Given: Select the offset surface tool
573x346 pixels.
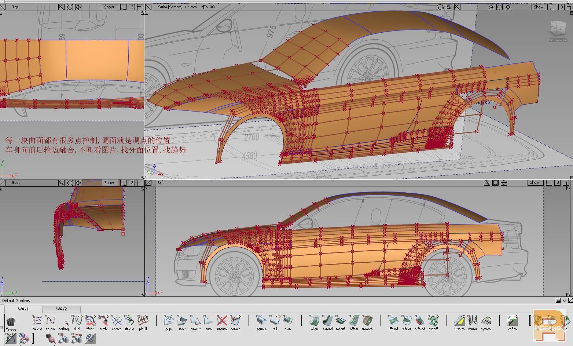Looking at the screenshot, I should click(x=354, y=323).
